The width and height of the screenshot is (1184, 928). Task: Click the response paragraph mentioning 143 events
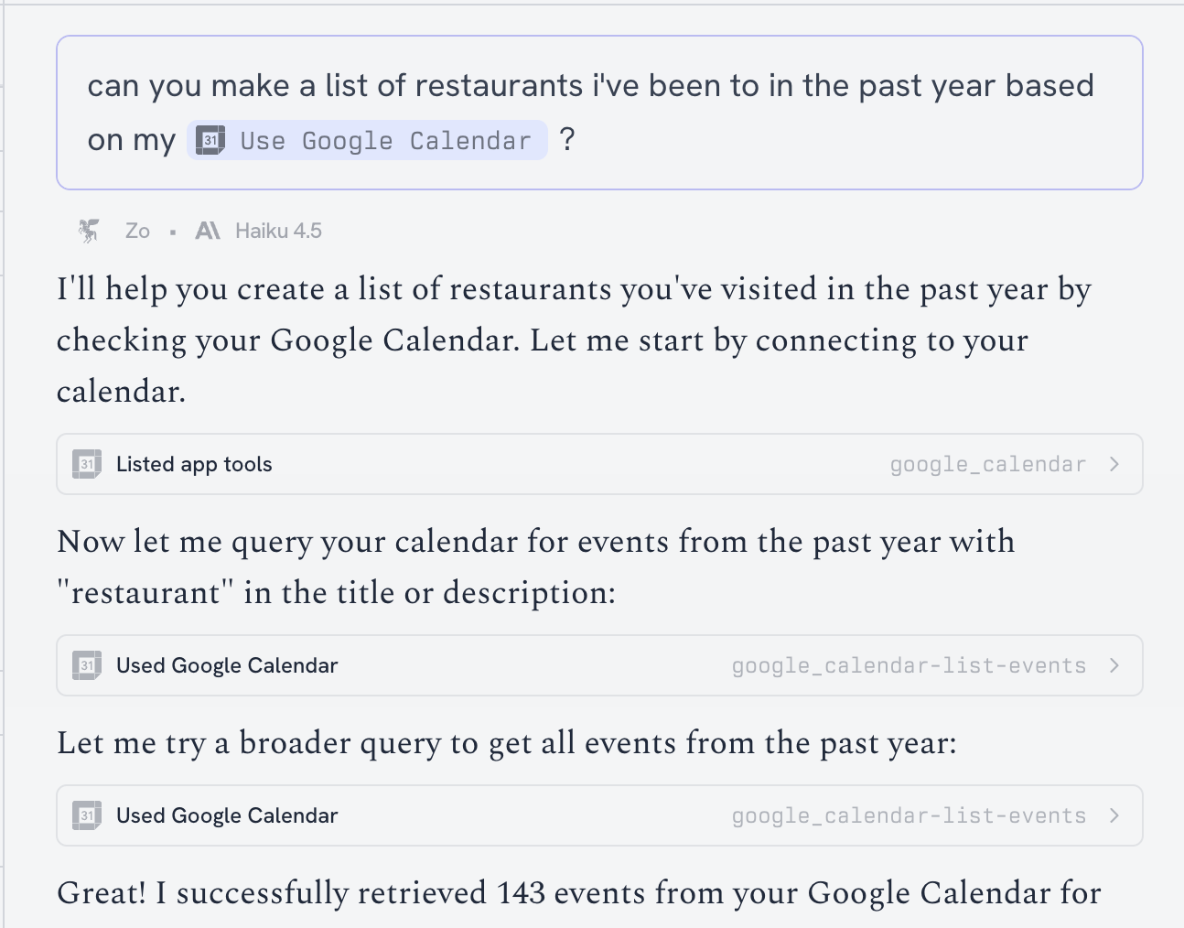click(x=578, y=893)
